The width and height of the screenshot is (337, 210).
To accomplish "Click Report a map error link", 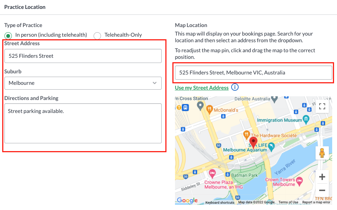I will [316, 202].
